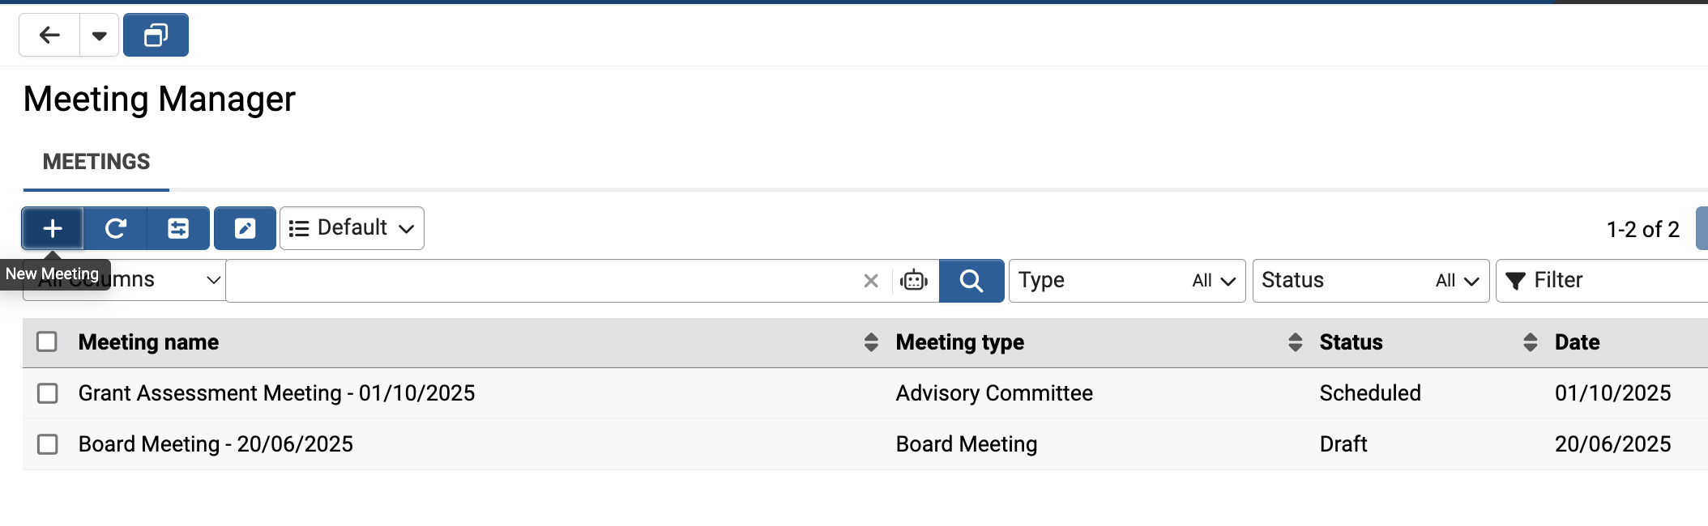Tick the select-all header checkbox
This screenshot has height=526, width=1708.
click(47, 342)
